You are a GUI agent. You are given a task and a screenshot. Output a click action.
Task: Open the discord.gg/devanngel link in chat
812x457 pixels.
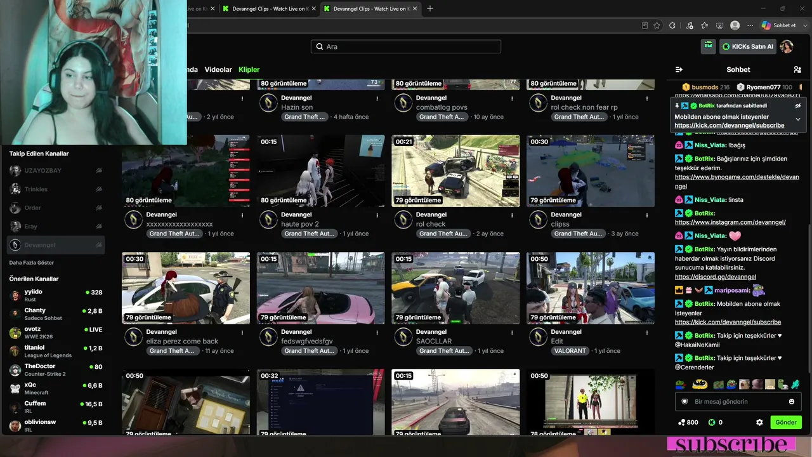tap(716, 277)
